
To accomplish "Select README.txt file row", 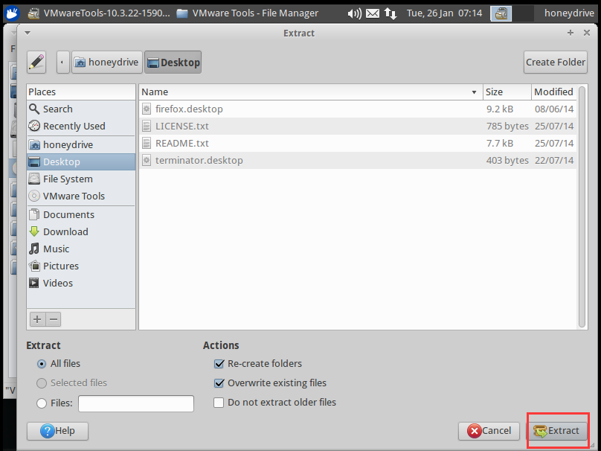I will click(358, 143).
